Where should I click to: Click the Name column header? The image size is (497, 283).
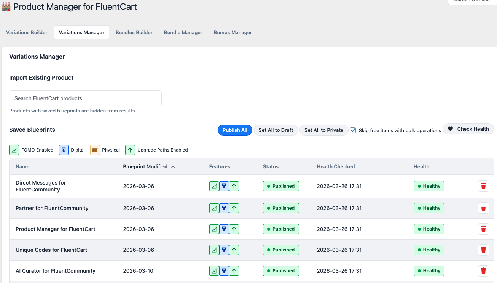22,167
